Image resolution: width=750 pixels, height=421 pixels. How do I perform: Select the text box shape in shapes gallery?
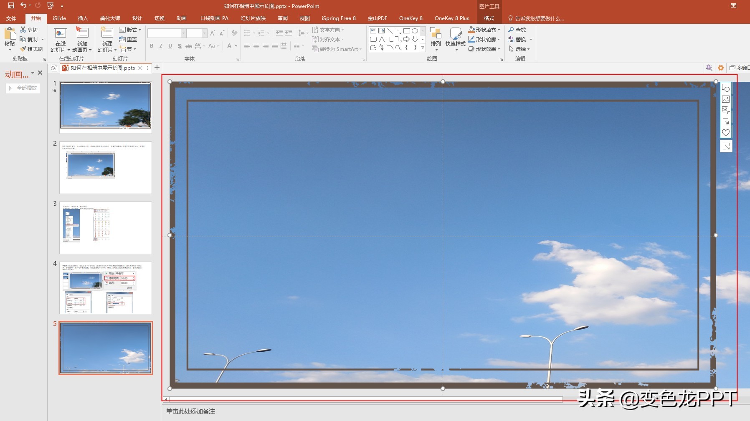[x=373, y=30]
